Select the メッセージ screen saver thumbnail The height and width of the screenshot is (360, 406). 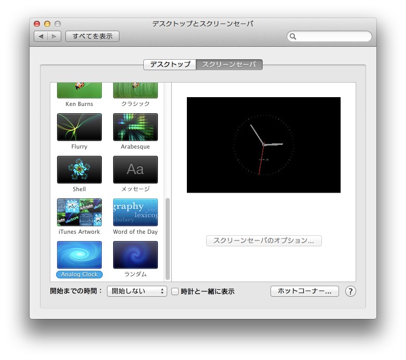[x=135, y=169]
